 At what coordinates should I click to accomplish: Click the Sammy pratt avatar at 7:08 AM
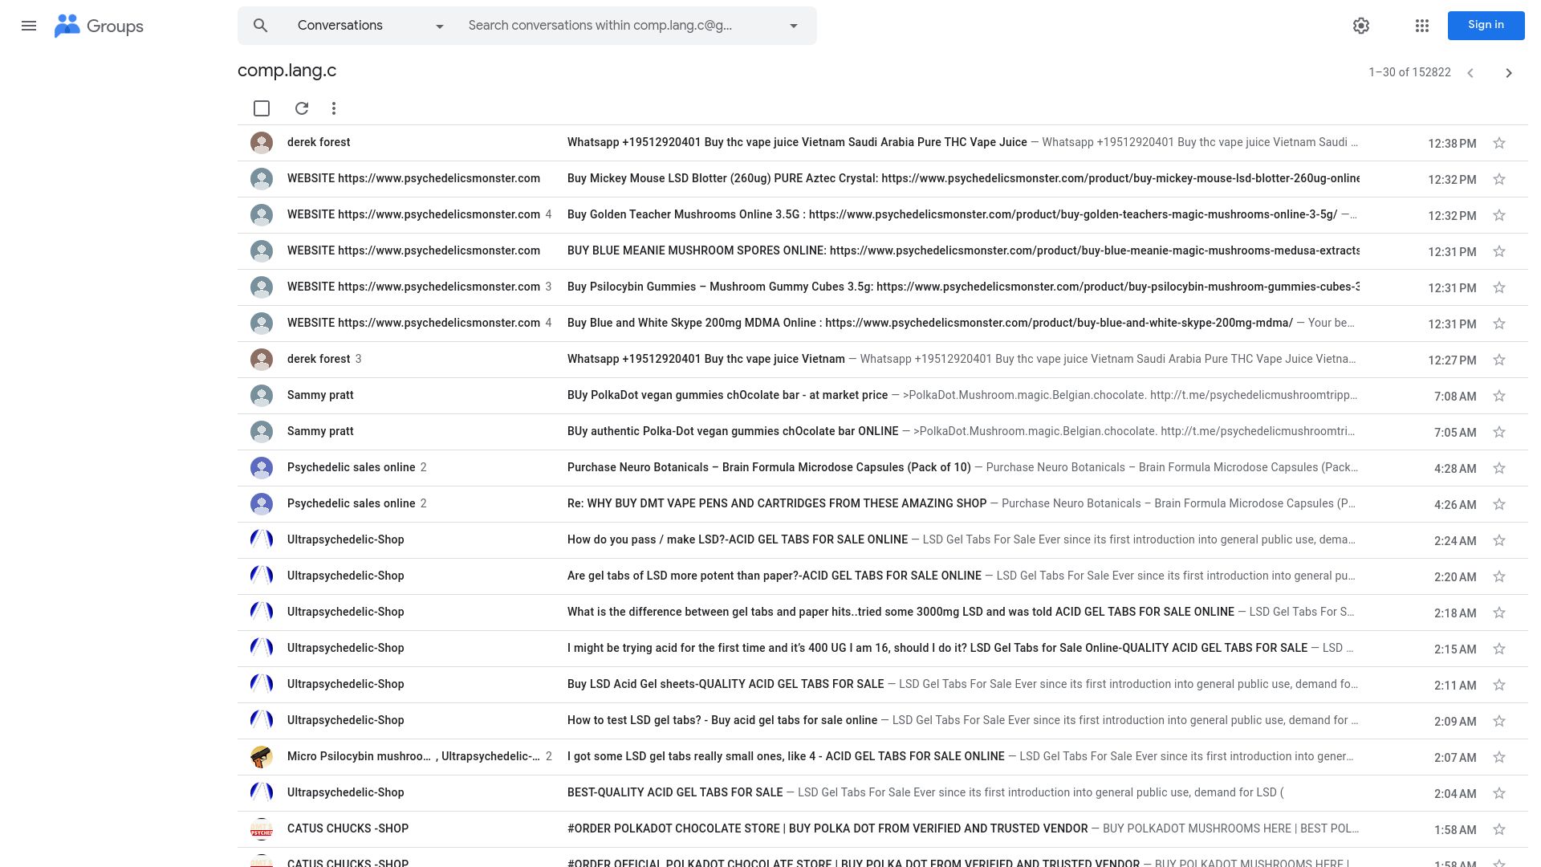(262, 396)
